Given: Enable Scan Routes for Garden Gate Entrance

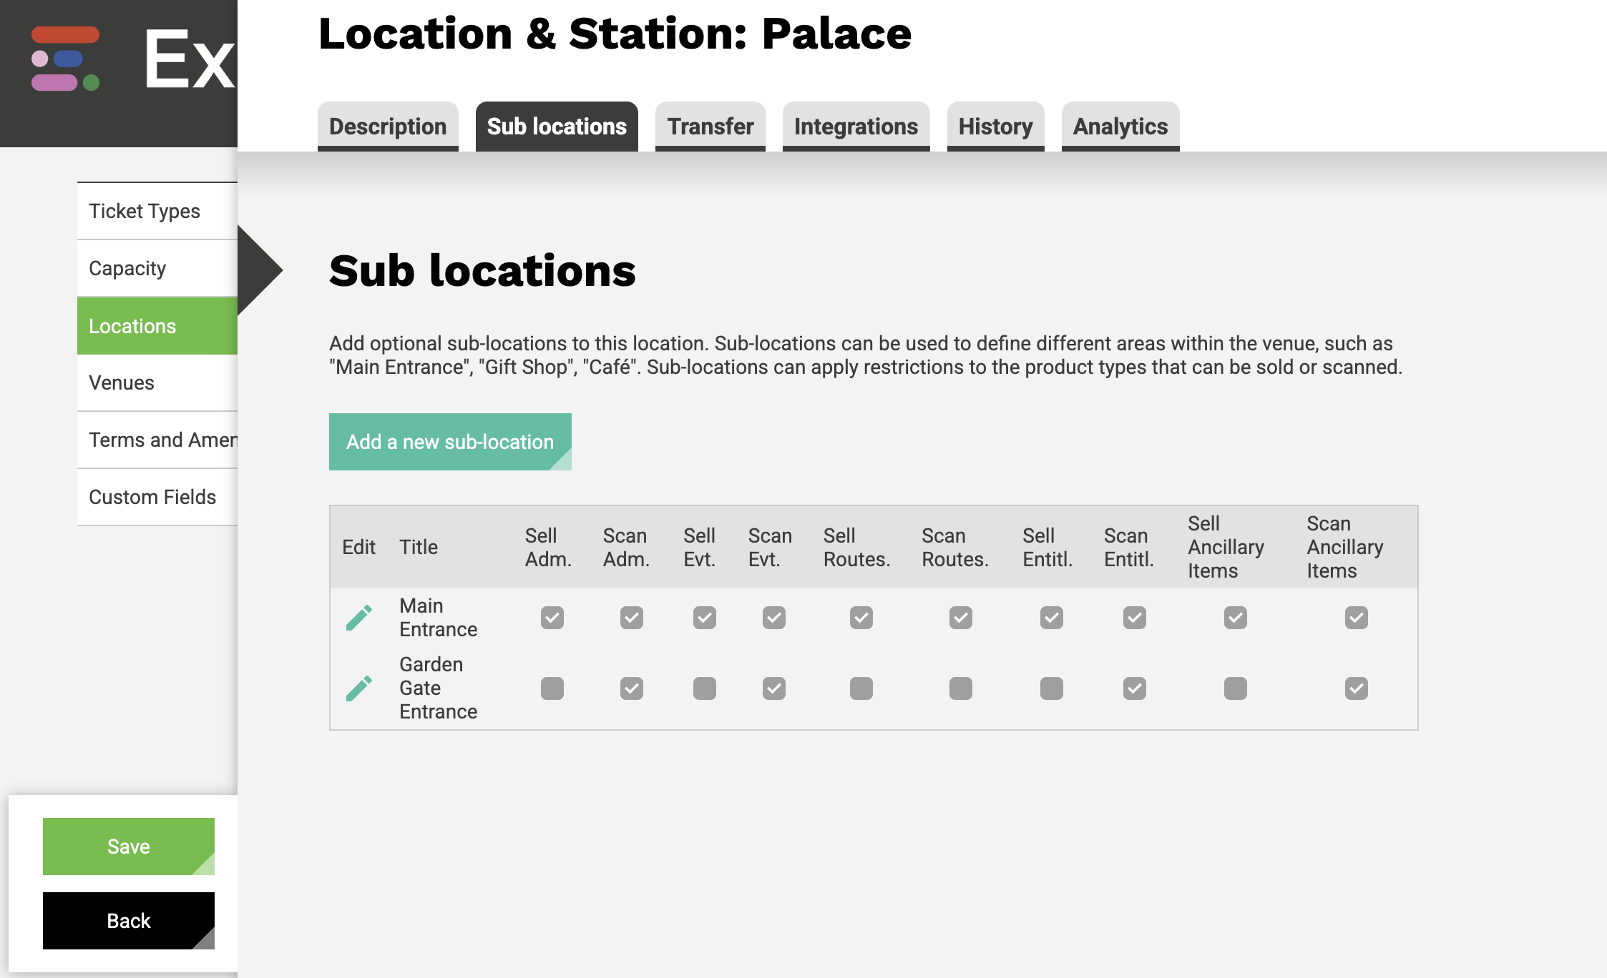Looking at the screenshot, I should (x=961, y=688).
